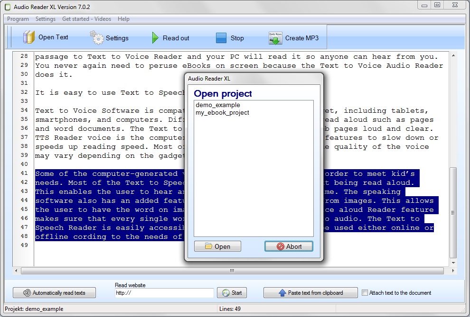The width and height of the screenshot is (470, 317).
Task: Click the vertical scrollbar thumb of text editor
Action: [453, 213]
